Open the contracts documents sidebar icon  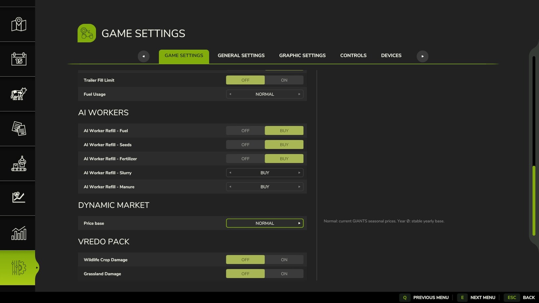pos(19,129)
